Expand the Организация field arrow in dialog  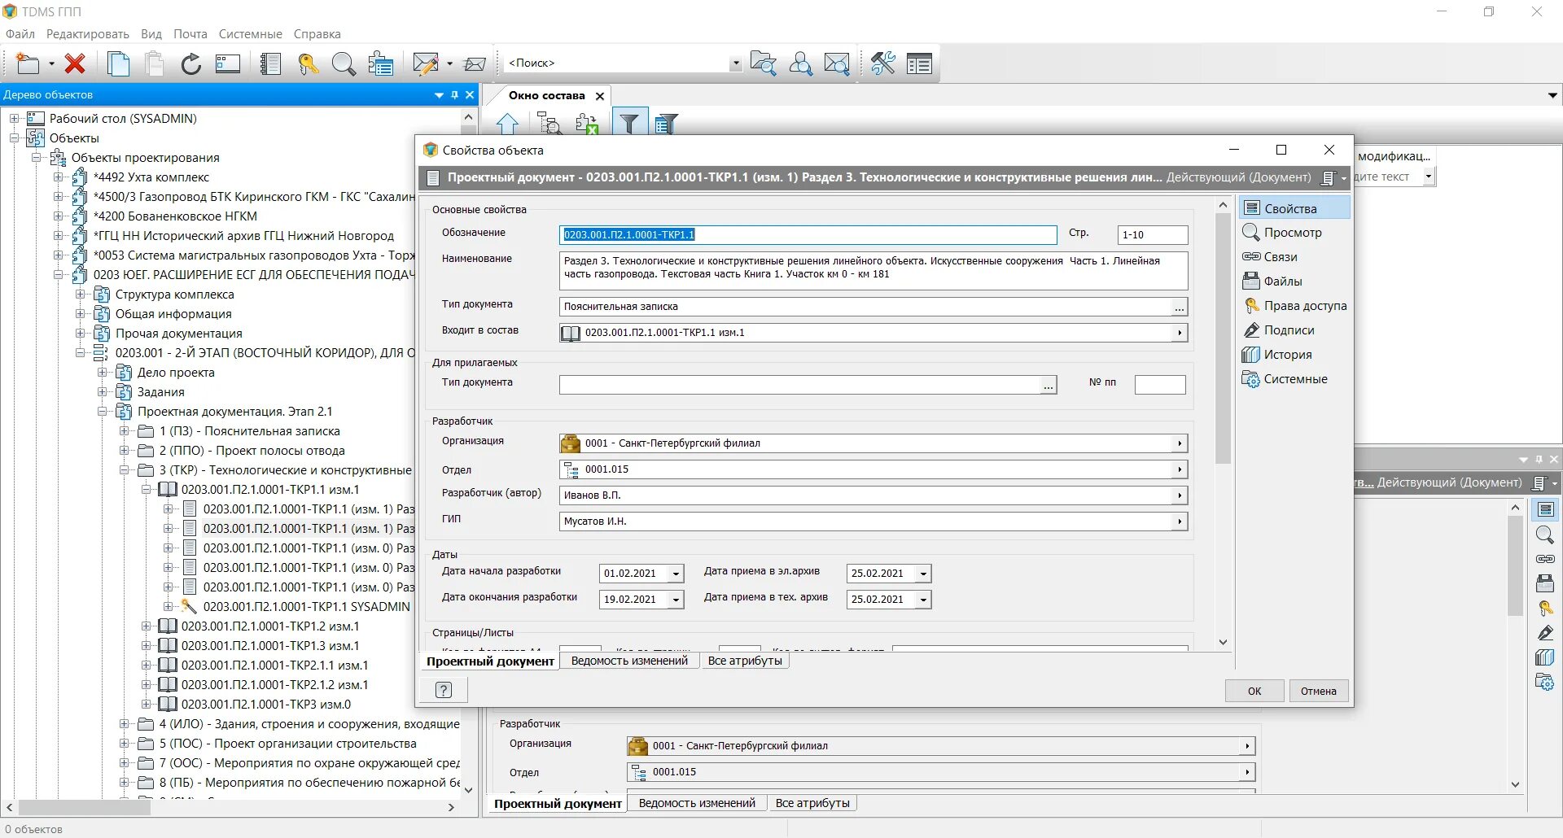(x=1180, y=443)
